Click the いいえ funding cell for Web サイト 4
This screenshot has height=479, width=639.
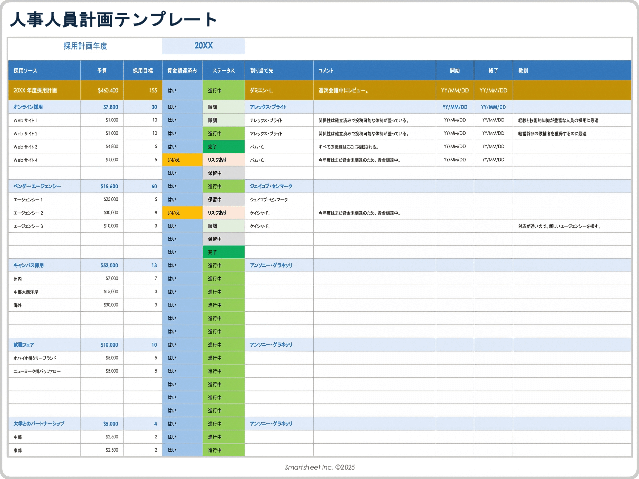click(x=182, y=160)
